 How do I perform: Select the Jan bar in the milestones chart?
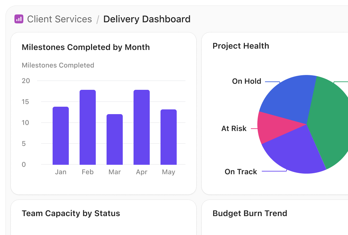pyautogui.click(x=60, y=135)
